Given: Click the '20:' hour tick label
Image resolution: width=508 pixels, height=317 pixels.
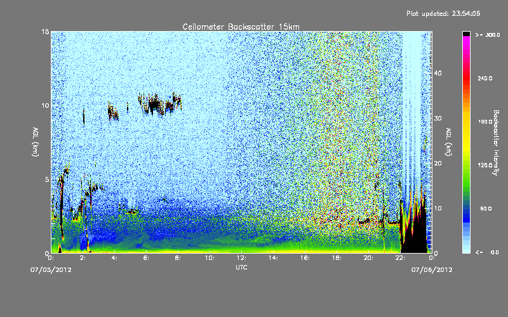Looking at the screenshot, I should [x=368, y=258].
